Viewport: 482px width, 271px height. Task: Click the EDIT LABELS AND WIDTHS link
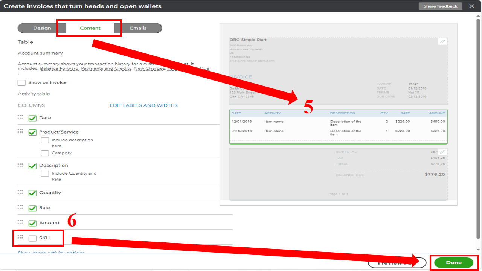tap(143, 105)
